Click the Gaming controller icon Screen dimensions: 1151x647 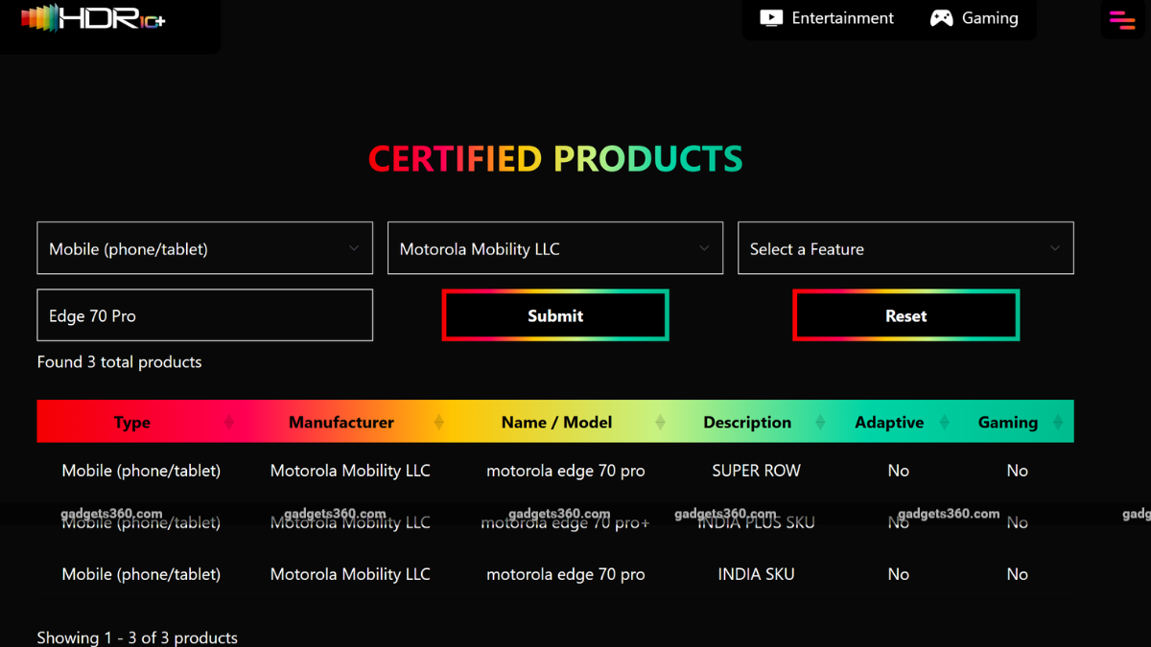942,18
